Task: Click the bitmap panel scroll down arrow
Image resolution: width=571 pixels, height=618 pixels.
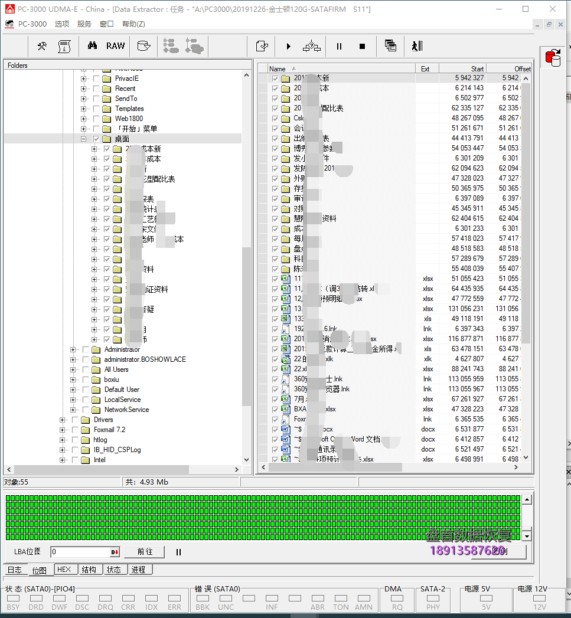Action: [x=527, y=537]
